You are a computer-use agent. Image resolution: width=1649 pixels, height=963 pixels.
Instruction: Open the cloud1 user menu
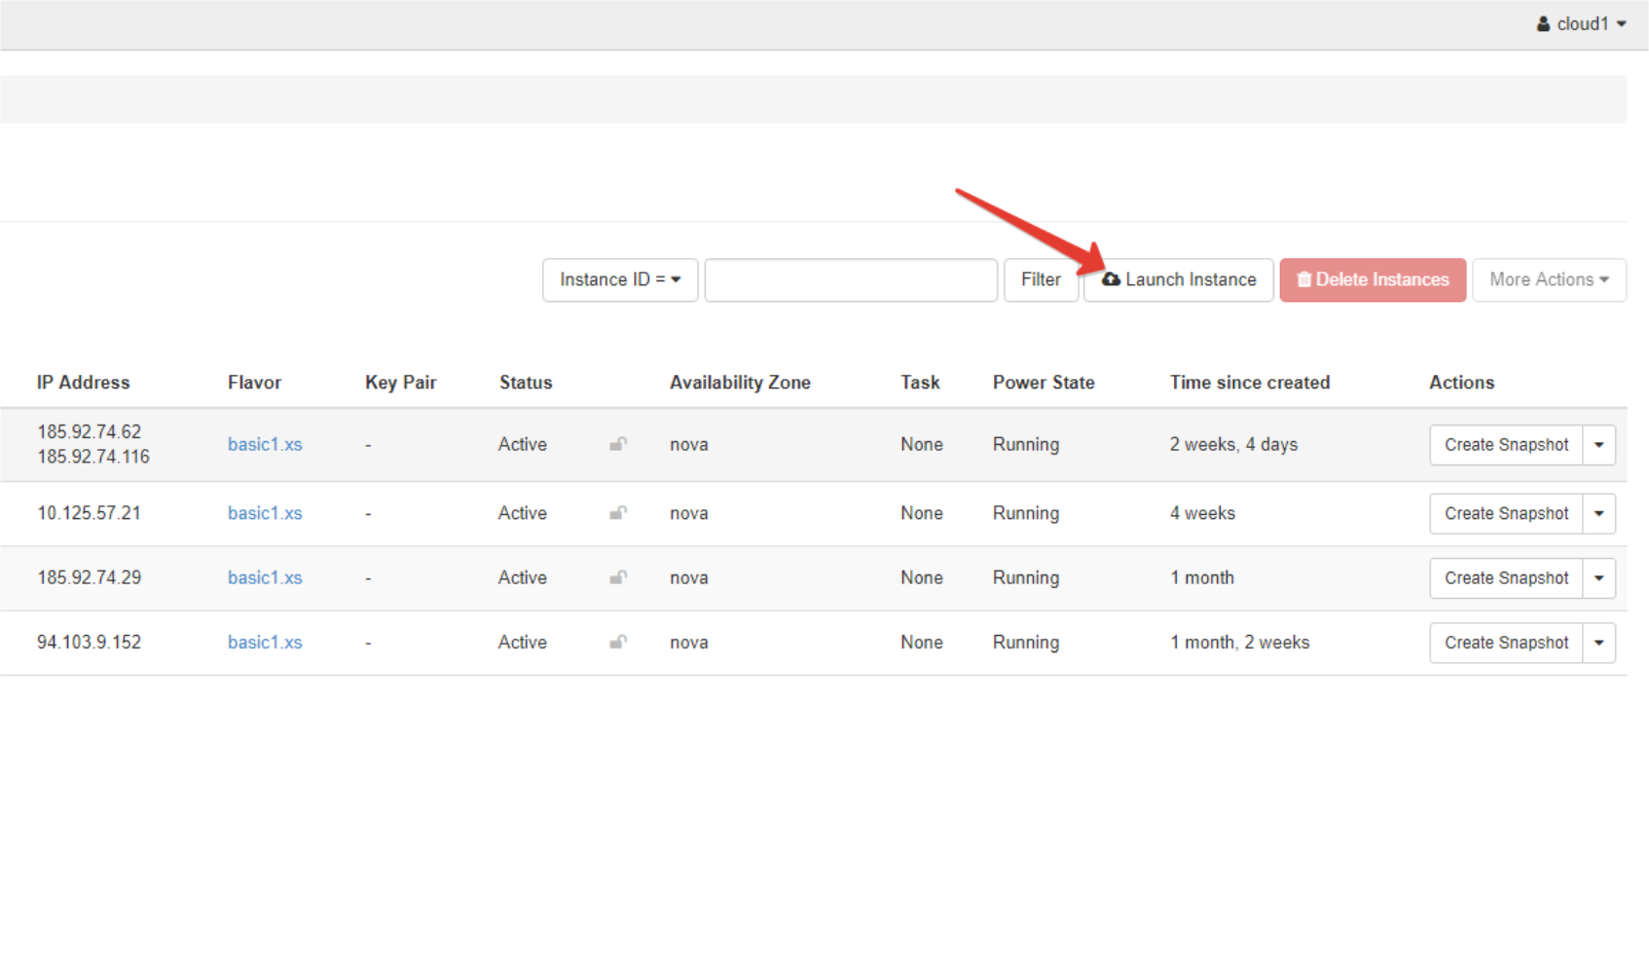click(1581, 24)
